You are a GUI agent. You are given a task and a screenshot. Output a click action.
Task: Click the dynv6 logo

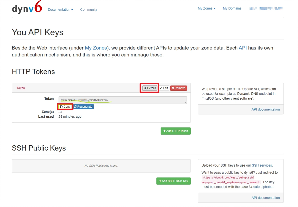27,9
